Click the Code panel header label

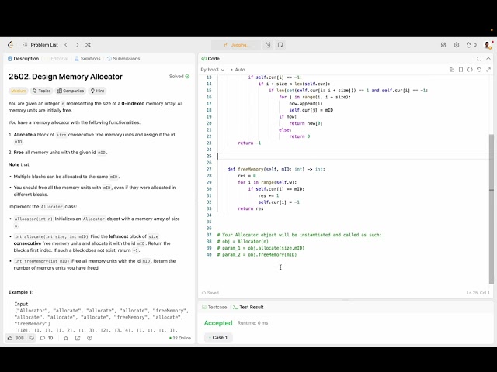point(210,59)
